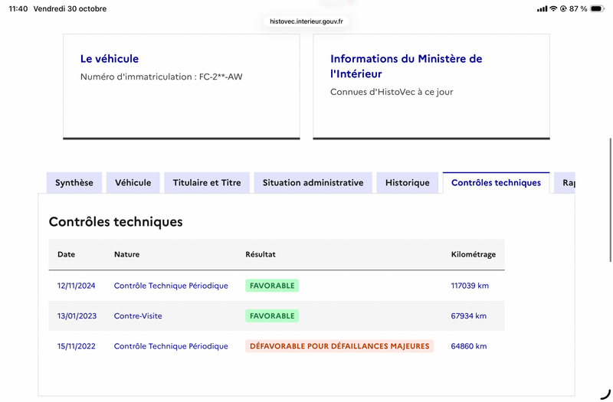Click the Kilométrage column header
This screenshot has width=613, height=402.
tap(474, 254)
